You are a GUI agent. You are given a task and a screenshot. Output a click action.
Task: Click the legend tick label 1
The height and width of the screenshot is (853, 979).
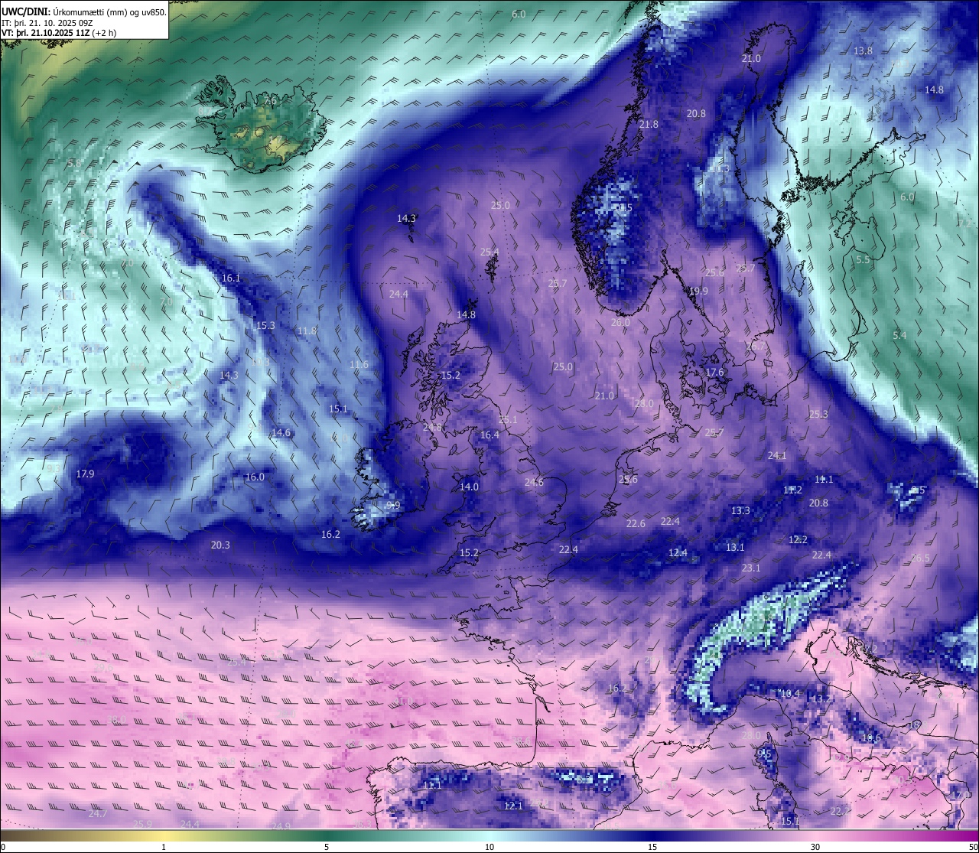pyautogui.click(x=164, y=847)
